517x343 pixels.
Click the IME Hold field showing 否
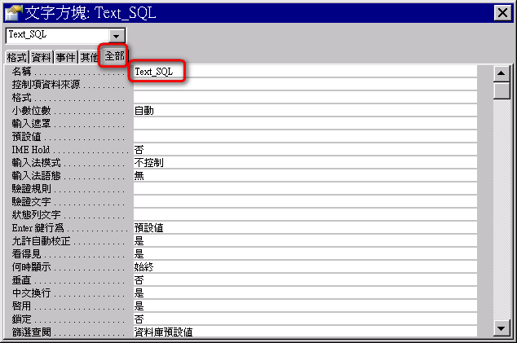coord(305,150)
